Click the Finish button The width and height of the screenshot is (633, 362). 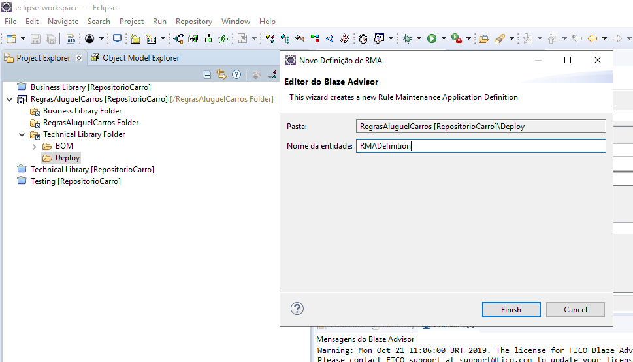pyautogui.click(x=511, y=310)
